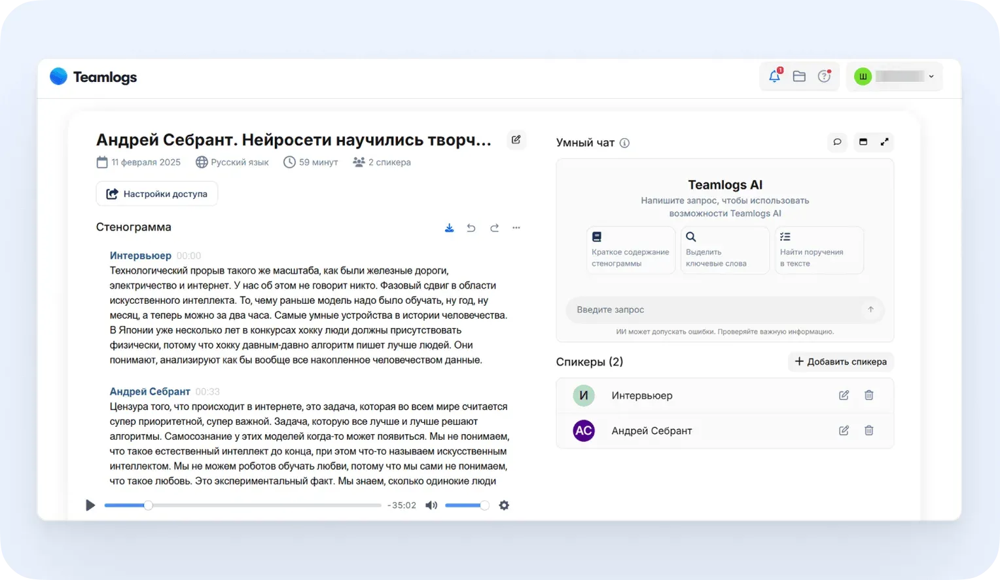Delete the Андрей Себрант speaker
1000x580 pixels.
(x=869, y=431)
